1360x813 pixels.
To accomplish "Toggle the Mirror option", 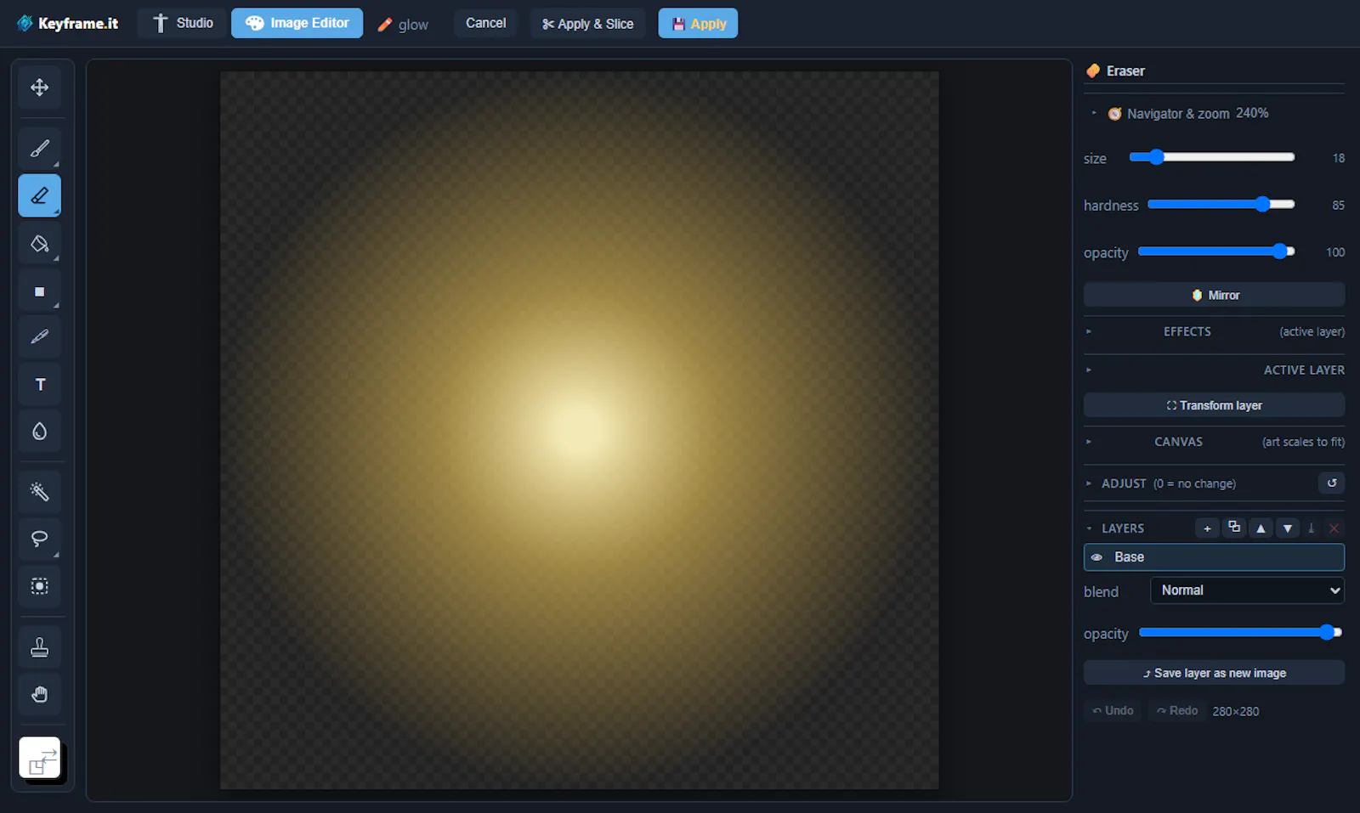I will [x=1214, y=295].
